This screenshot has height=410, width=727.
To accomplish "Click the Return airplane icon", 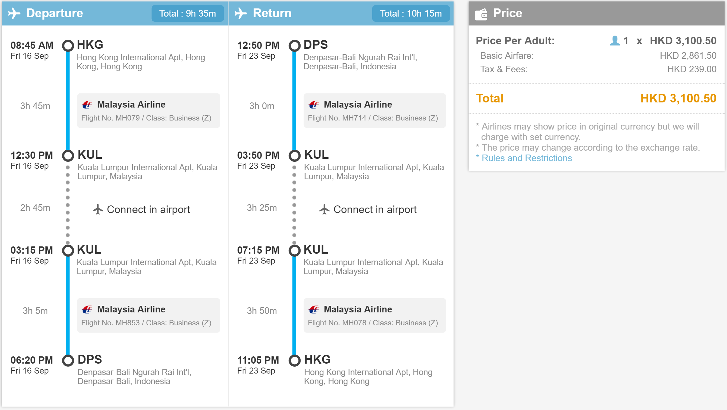I will tap(241, 13).
